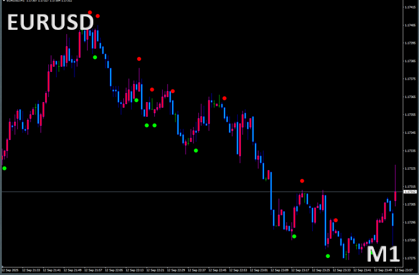Click price scale label 1.17405

point(410,25)
